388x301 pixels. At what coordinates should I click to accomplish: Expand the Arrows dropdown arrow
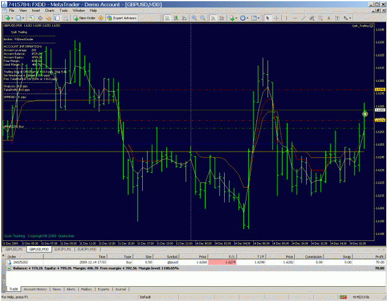[x=350, y=18]
